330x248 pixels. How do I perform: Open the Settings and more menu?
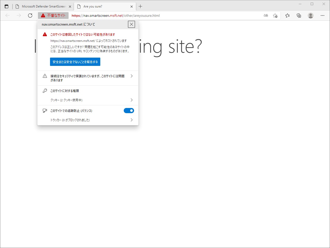click(323, 16)
